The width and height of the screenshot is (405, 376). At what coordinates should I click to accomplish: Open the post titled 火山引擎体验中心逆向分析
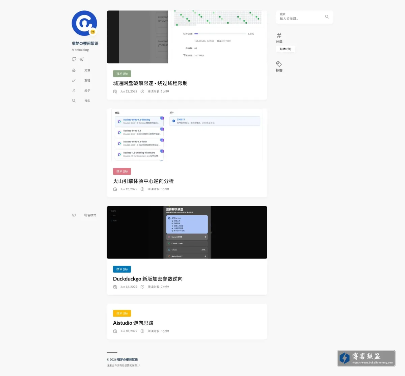click(x=143, y=181)
